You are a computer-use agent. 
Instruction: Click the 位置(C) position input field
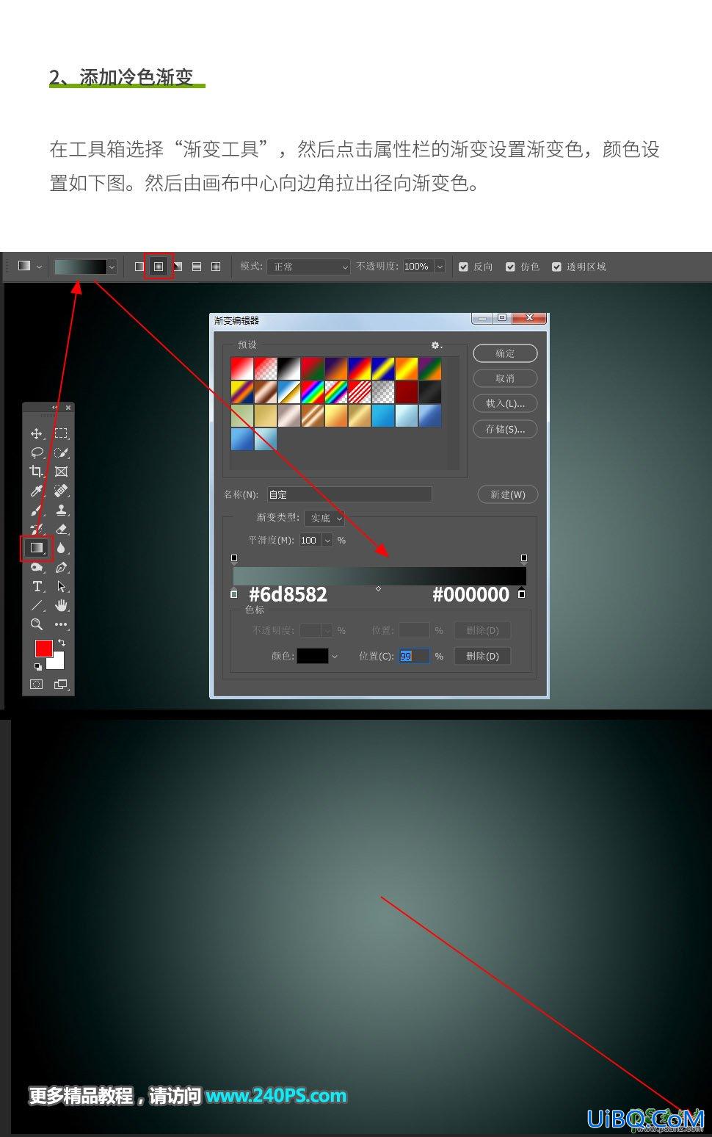click(x=414, y=656)
